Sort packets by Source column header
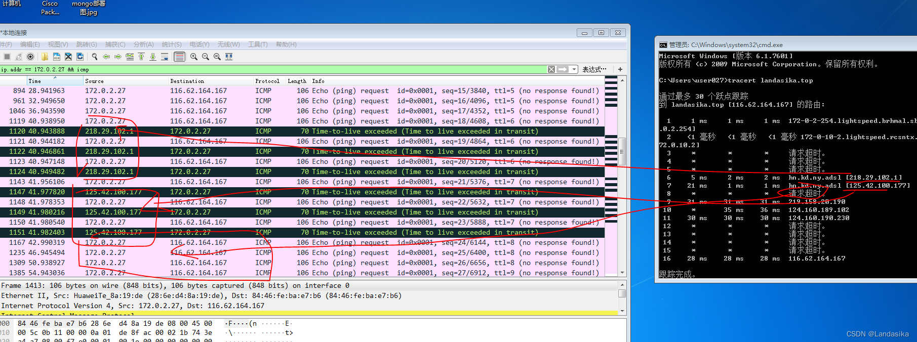The height and width of the screenshot is (342, 917). click(126, 81)
